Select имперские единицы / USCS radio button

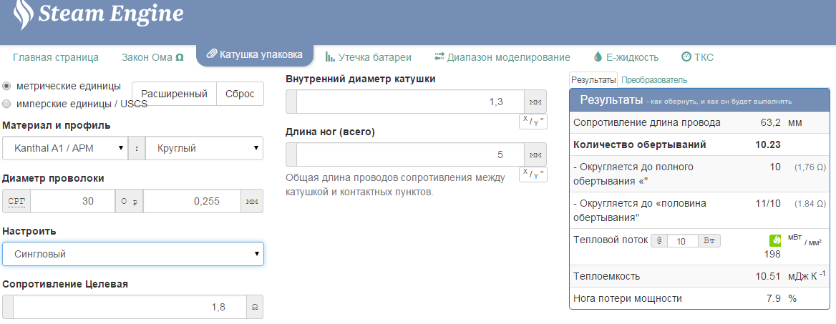[7, 104]
